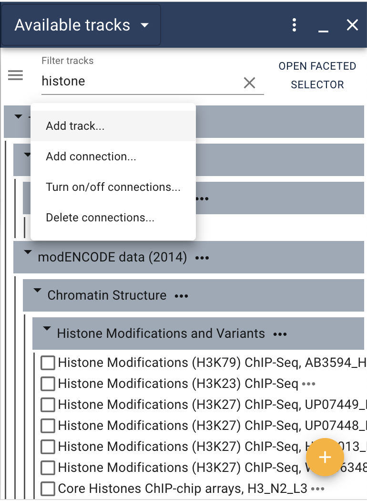Collapse Histone Modifications and Variants category
The image size is (367, 501).
(47, 329)
